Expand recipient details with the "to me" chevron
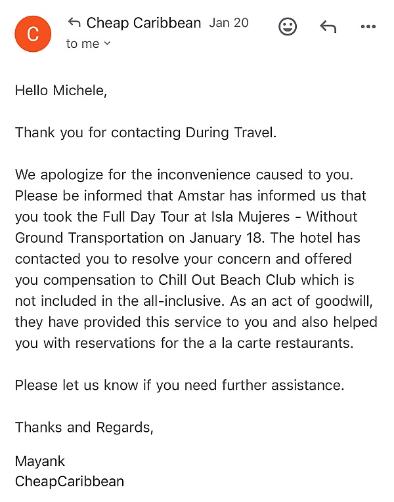Screen dimensions: 394x502 pos(108,44)
